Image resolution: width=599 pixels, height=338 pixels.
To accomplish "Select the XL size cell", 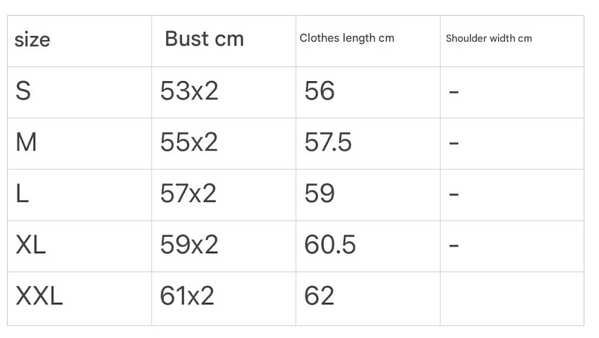I will [31, 245].
